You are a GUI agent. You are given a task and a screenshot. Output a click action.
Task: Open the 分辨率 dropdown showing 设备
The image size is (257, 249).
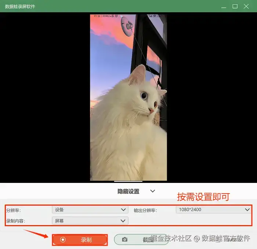(x=90, y=210)
